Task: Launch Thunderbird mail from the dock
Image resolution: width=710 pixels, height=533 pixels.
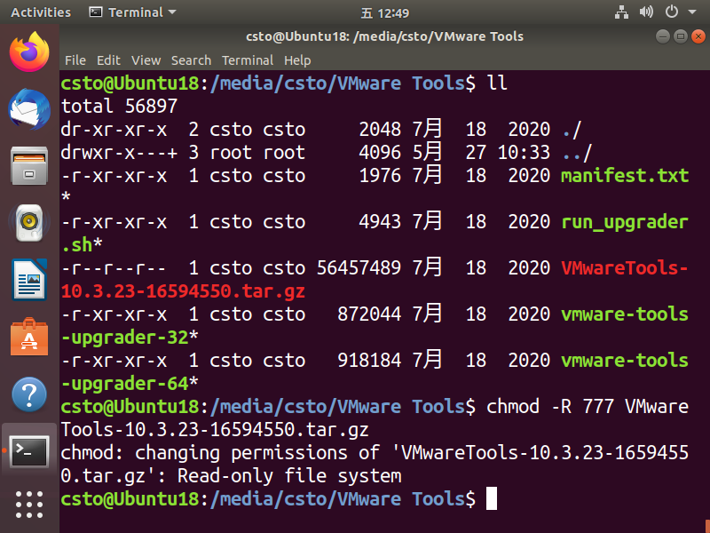Action: [29, 109]
